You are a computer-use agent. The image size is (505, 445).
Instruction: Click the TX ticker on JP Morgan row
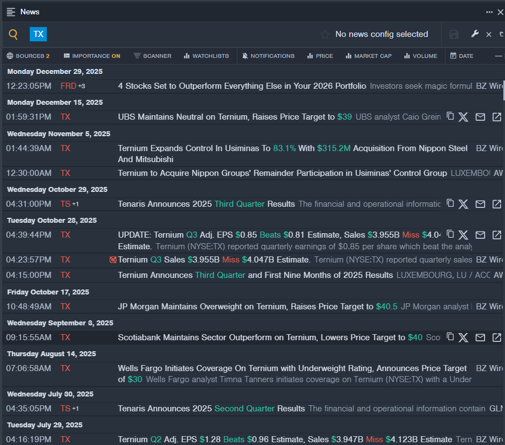(x=66, y=307)
